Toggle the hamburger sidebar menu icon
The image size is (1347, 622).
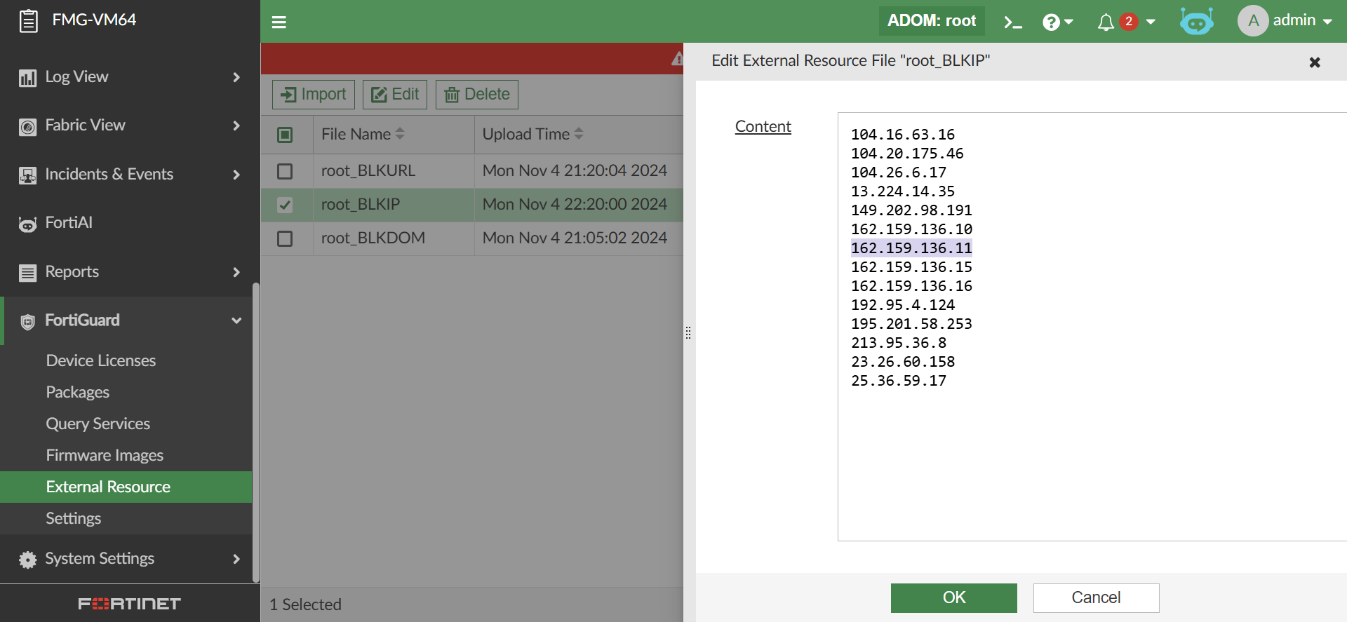click(x=279, y=22)
